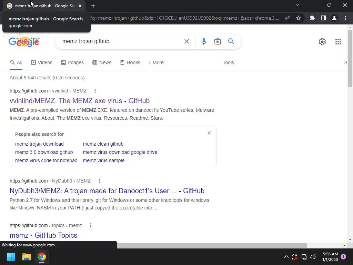This screenshot has width=353, height=265.
Task: Click the vertical page scrollbar thumb
Action: [x=350, y=59]
